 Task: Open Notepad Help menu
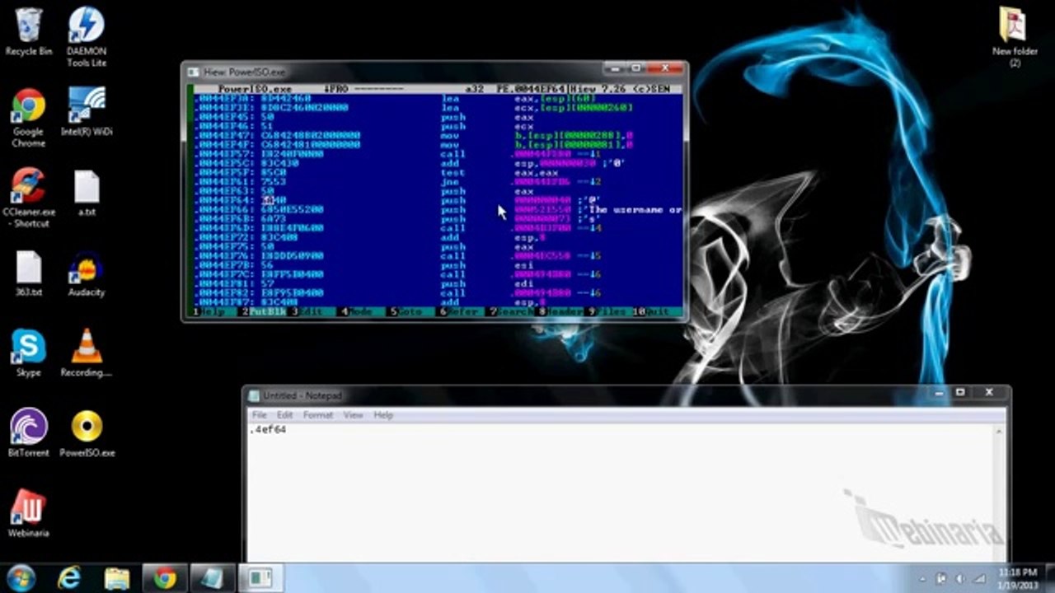(x=383, y=415)
